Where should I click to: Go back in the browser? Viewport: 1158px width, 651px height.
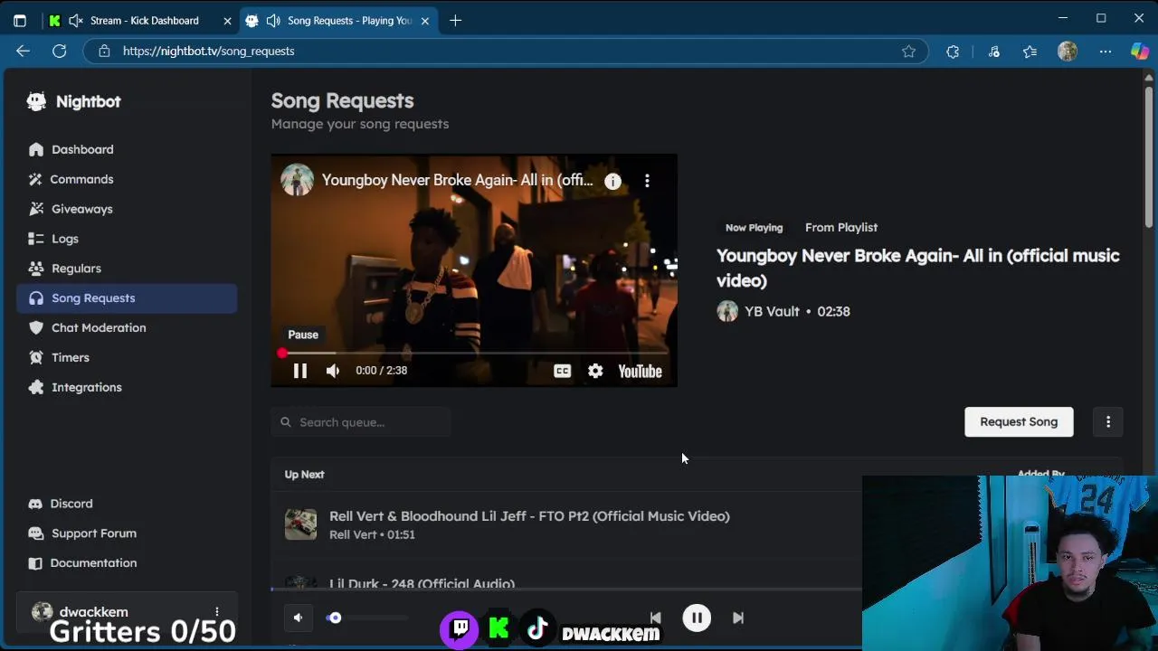coord(24,52)
